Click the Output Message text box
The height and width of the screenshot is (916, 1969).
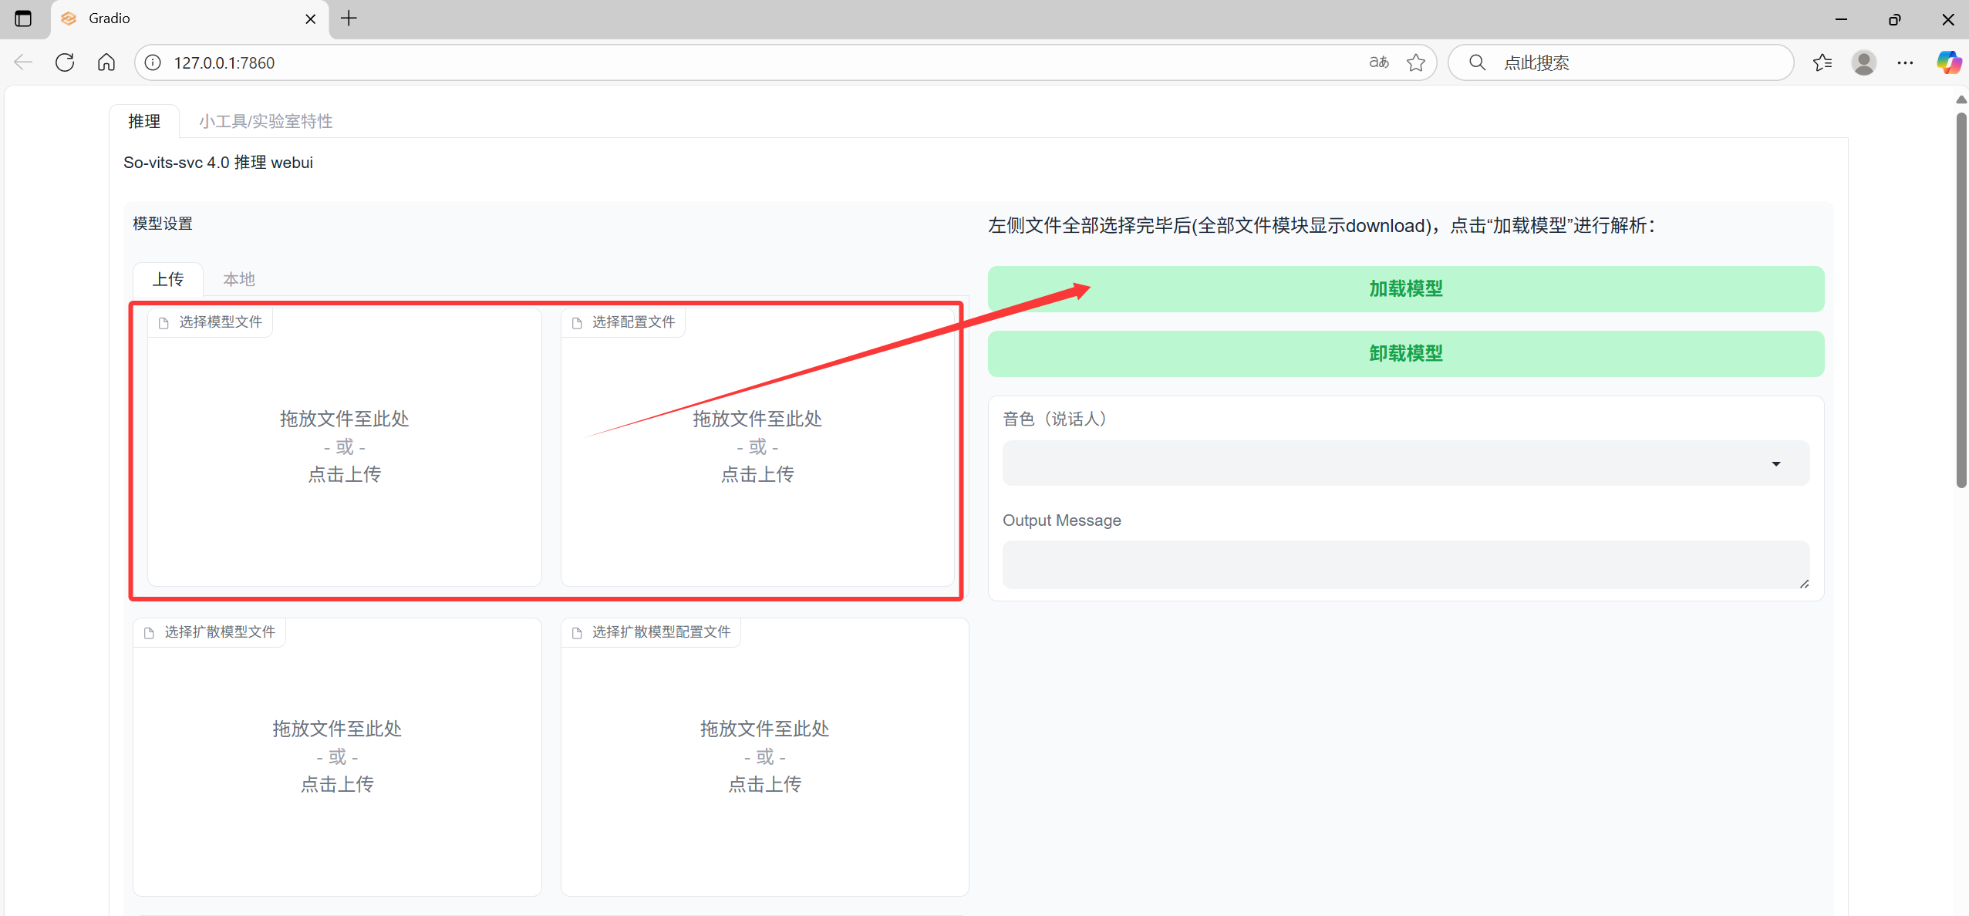(x=1405, y=564)
